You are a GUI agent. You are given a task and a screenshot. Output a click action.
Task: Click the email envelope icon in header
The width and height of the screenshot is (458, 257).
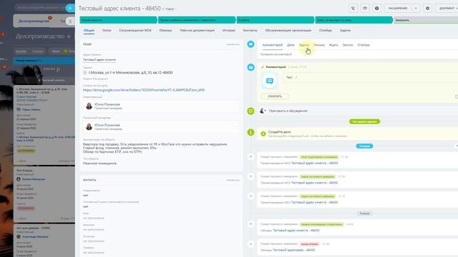pyautogui.click(x=365, y=8)
